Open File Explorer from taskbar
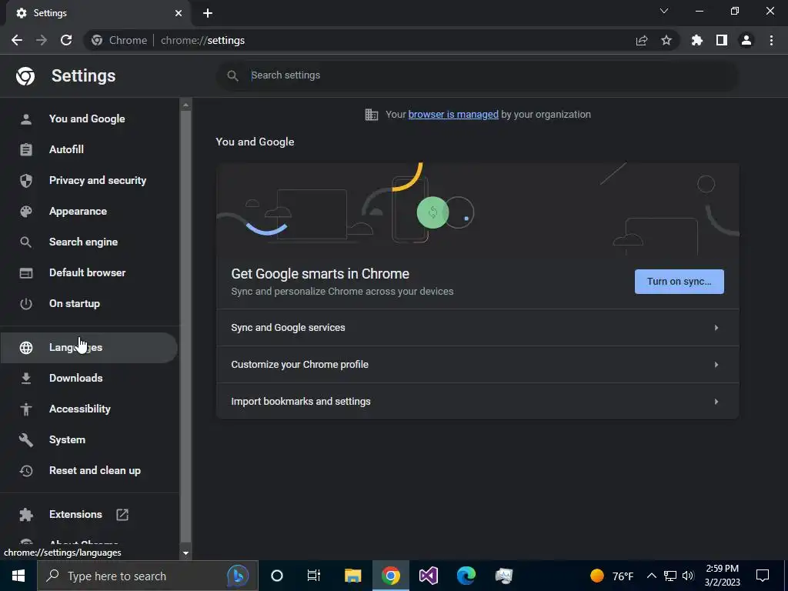The width and height of the screenshot is (788, 591). point(352,576)
